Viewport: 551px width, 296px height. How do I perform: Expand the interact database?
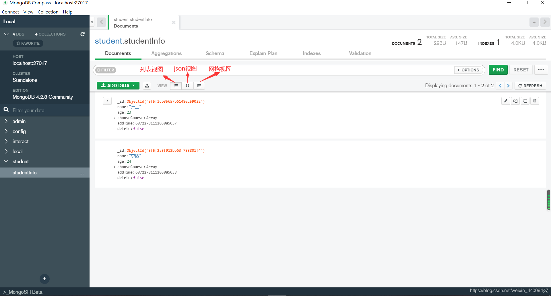coord(6,141)
